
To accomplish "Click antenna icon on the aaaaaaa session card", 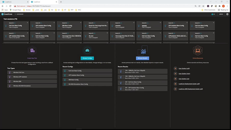I will (112, 26).
